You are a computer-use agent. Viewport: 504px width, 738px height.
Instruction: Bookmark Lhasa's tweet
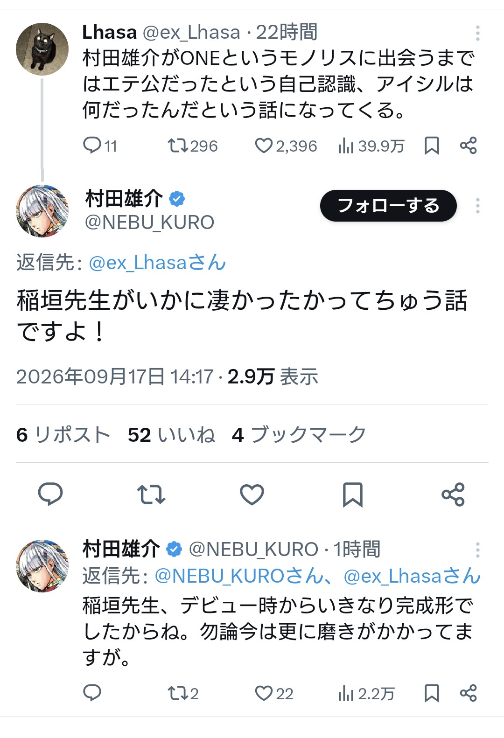[432, 146]
